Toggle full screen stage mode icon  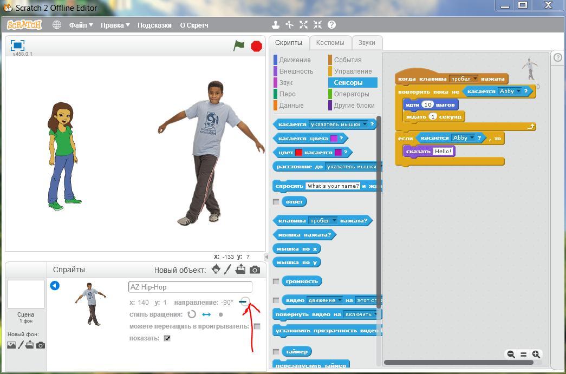pyautogui.click(x=17, y=45)
